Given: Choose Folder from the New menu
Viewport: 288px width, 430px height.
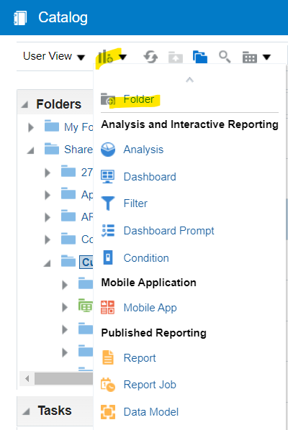Looking at the screenshot, I should coord(139,99).
